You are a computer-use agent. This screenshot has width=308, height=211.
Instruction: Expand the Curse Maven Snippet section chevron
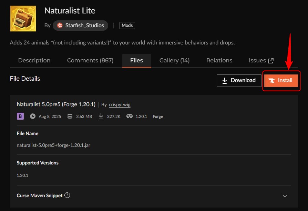click(285, 196)
